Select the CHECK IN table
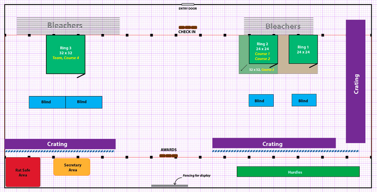The image size is (377, 192). [x=188, y=27]
